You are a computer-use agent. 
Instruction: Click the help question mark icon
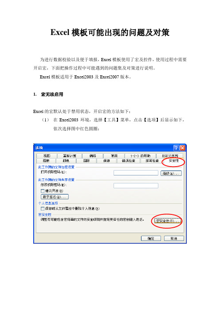coord(176,148)
